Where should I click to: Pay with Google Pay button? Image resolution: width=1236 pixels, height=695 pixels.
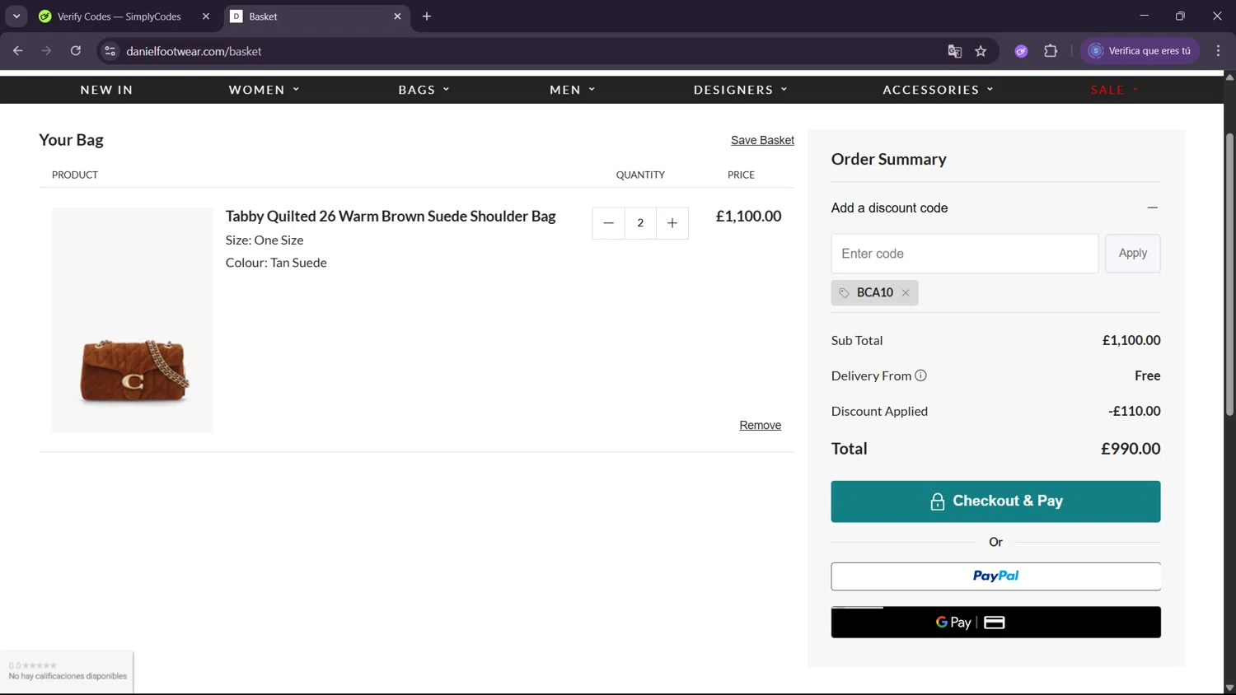click(x=995, y=623)
